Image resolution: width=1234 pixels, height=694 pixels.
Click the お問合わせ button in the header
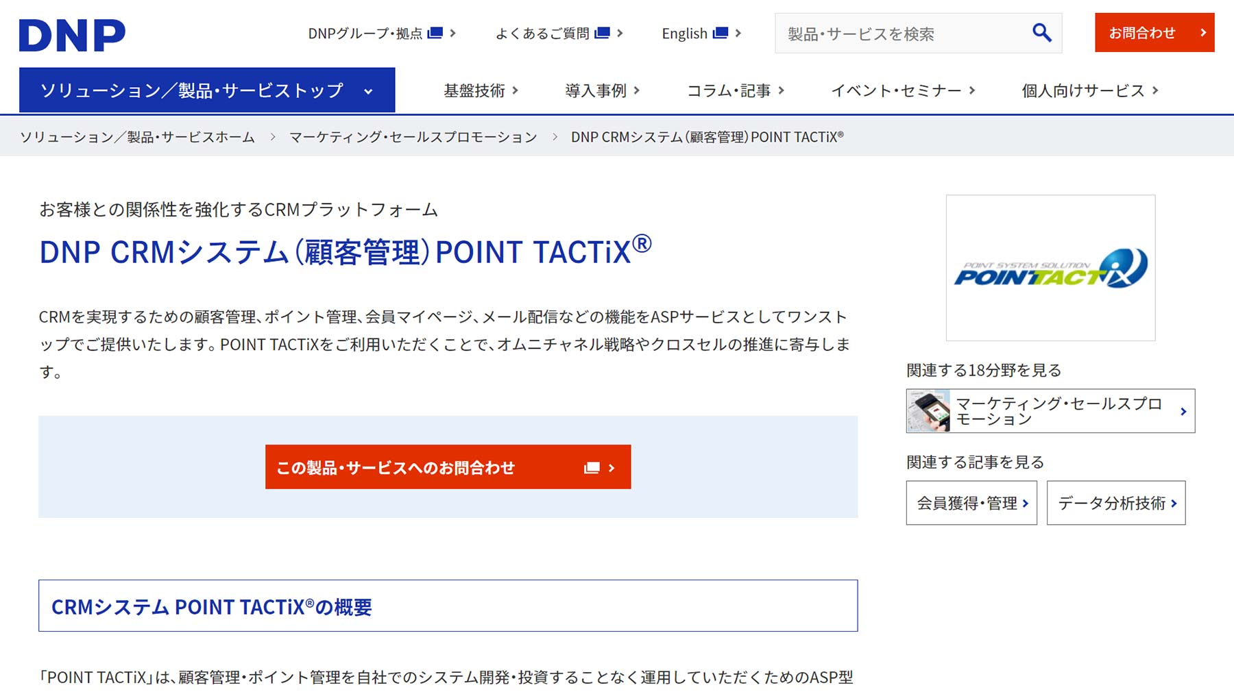click(1154, 32)
